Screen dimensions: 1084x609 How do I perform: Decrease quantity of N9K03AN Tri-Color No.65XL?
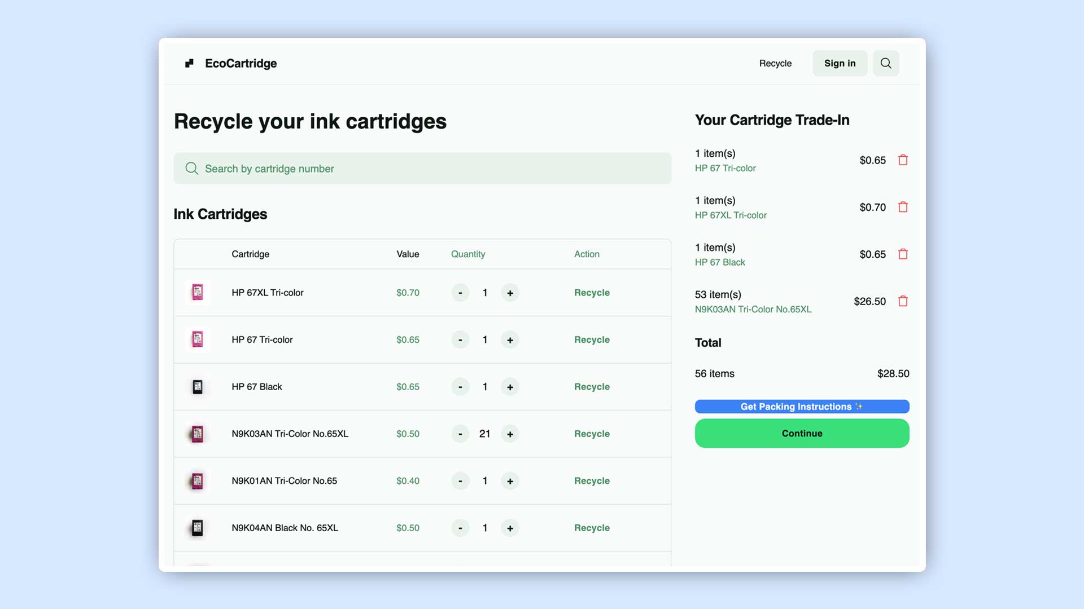[x=460, y=434]
